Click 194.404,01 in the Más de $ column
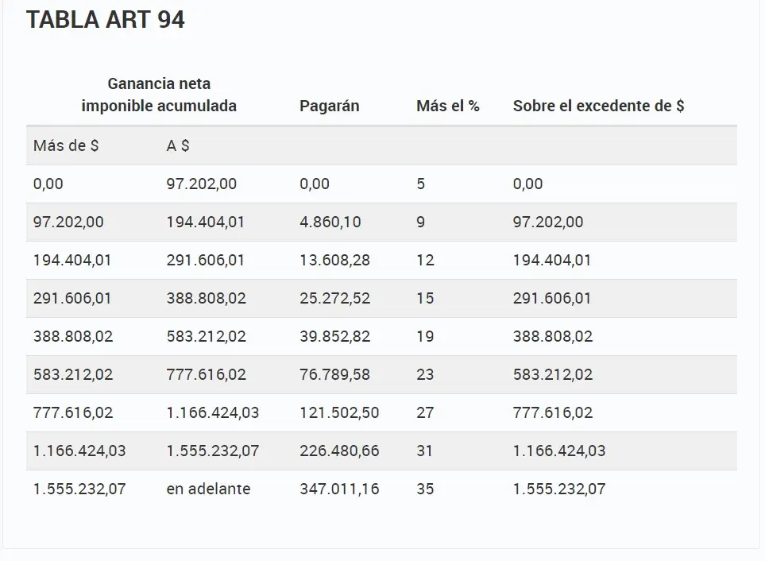 72,260
